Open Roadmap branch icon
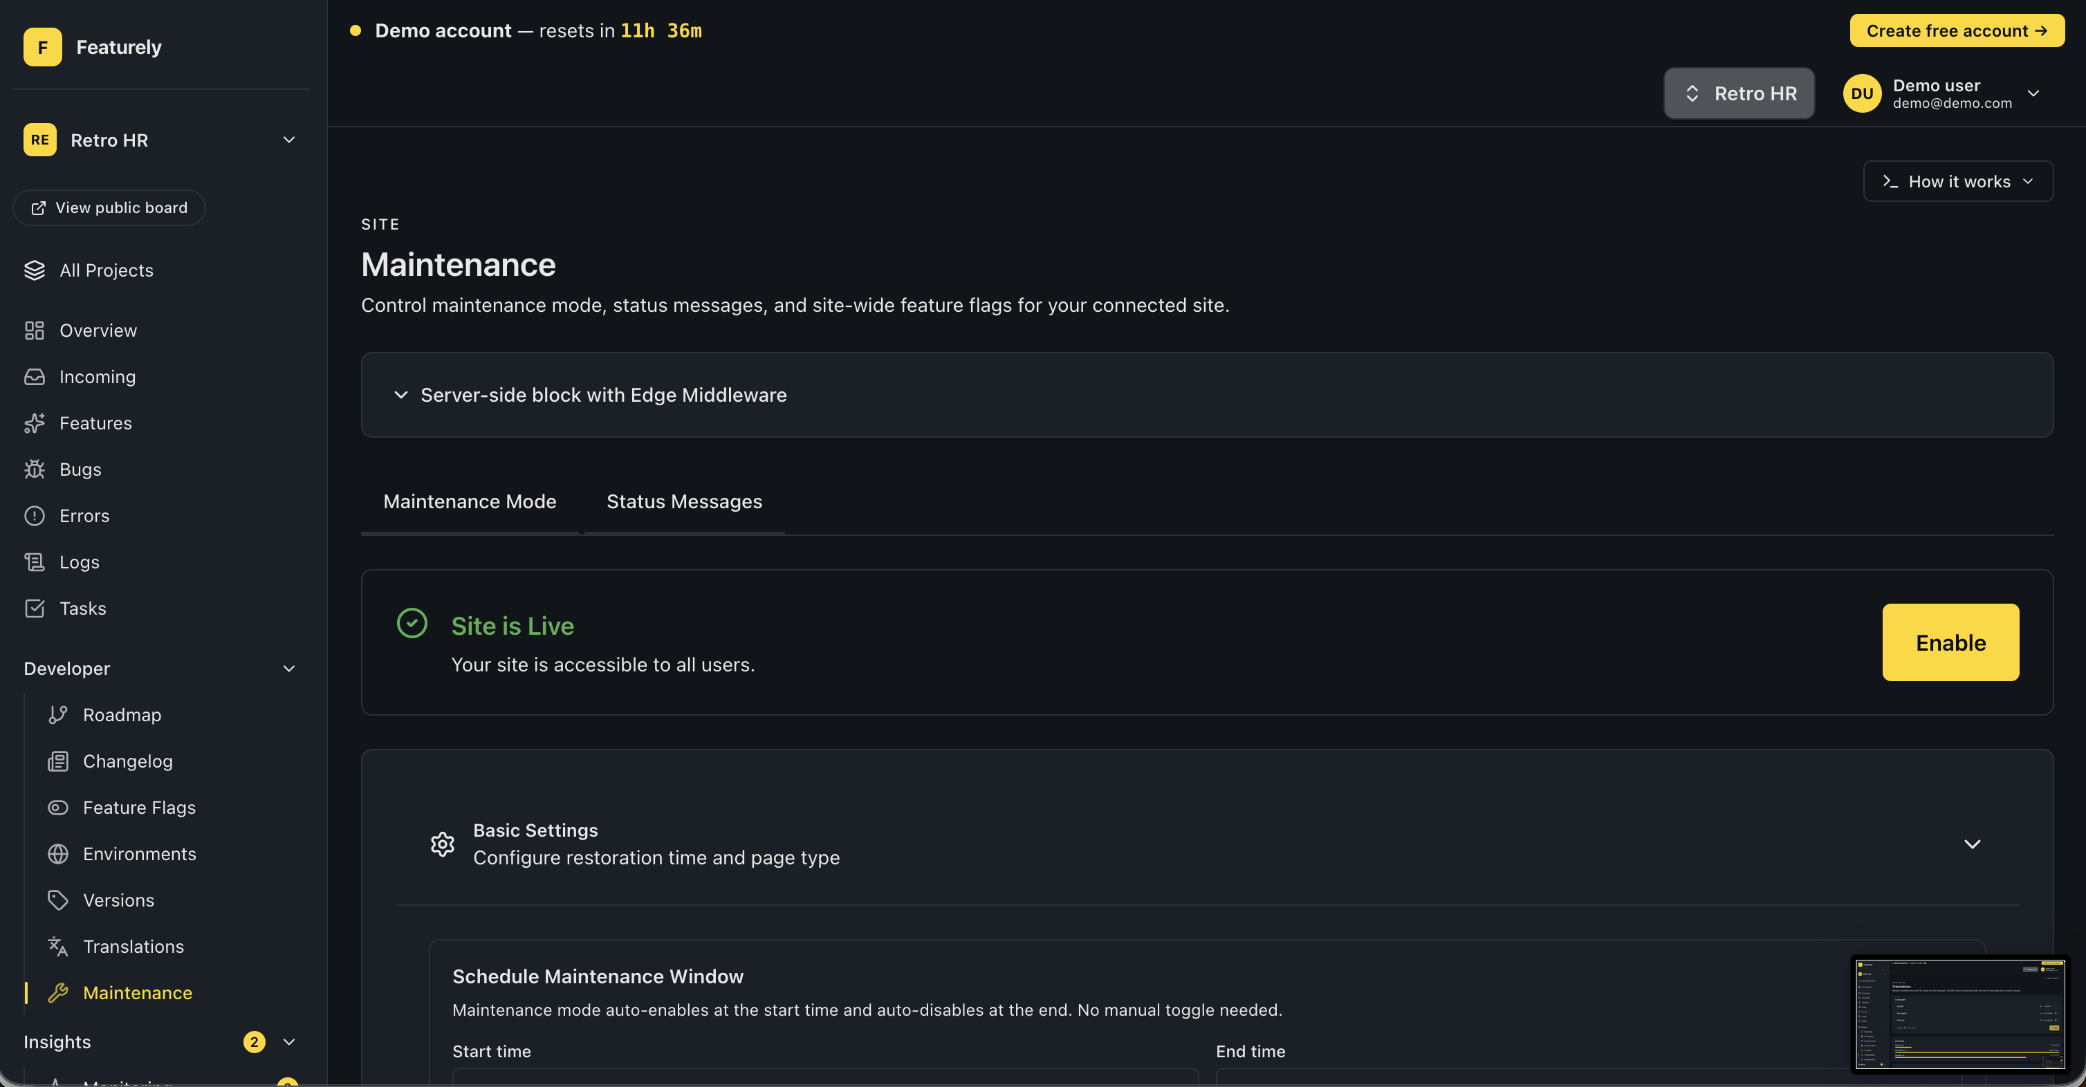The width and height of the screenshot is (2086, 1087). click(57, 715)
